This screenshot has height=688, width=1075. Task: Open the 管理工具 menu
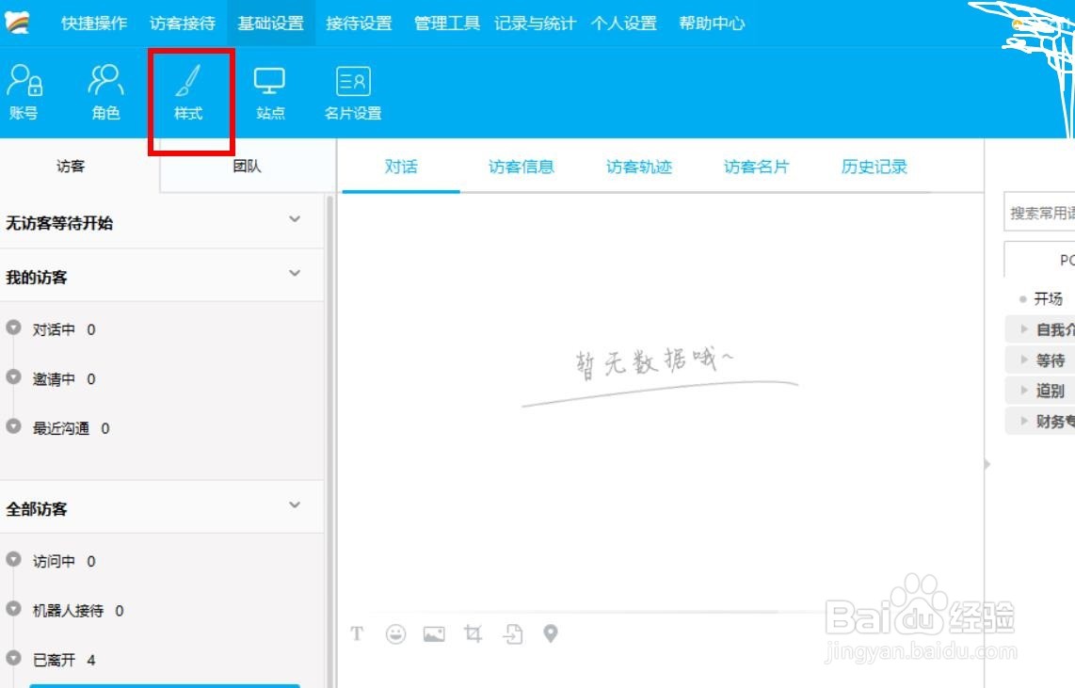(x=446, y=24)
